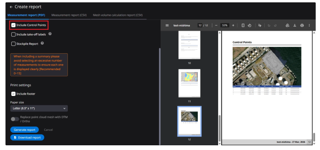Open the PDF viewer more-options menu
This screenshot has height=150, width=320.
(x=309, y=25)
